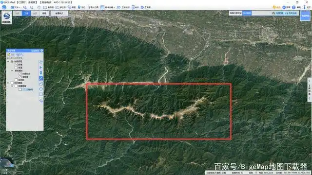
Task: Collapse the new layer subfolder node
Action: [12, 86]
